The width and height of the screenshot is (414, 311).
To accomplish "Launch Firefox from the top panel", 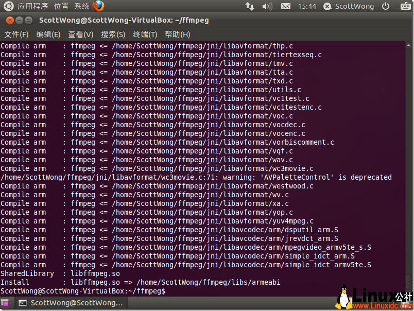I will pyautogui.click(x=98, y=6).
